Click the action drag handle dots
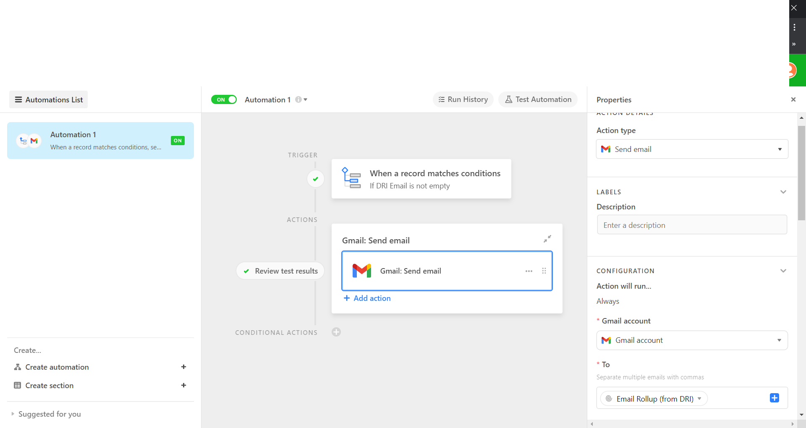Image resolution: width=806 pixels, height=428 pixels. pos(544,271)
